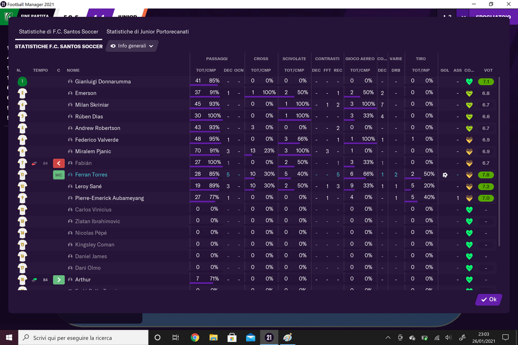
Task: Click the profile icon next to Leroy Sané
Action: coord(70,186)
